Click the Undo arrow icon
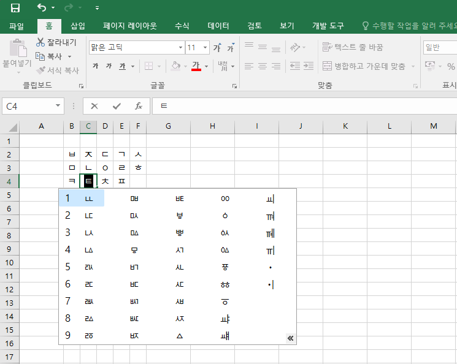 point(42,7)
